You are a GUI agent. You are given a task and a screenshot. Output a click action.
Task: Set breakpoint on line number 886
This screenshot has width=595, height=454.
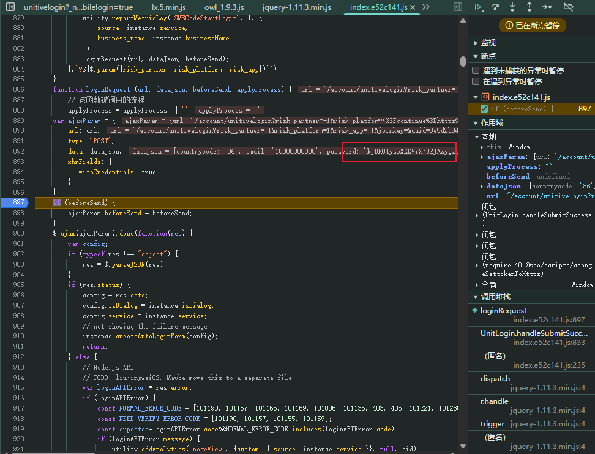click(18, 89)
